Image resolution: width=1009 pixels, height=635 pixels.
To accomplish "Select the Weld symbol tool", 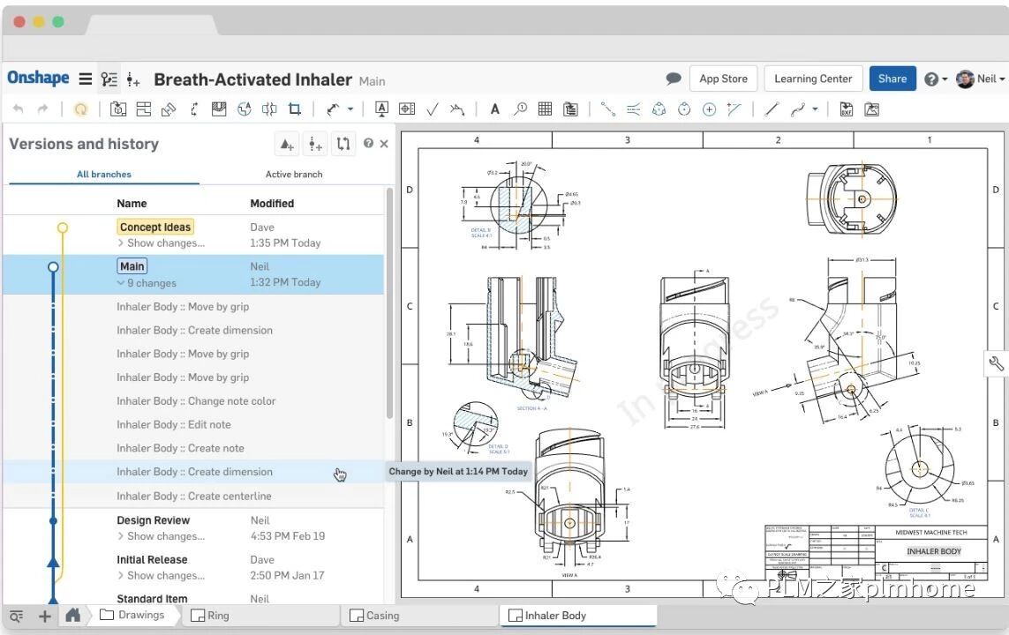I will tap(457, 109).
